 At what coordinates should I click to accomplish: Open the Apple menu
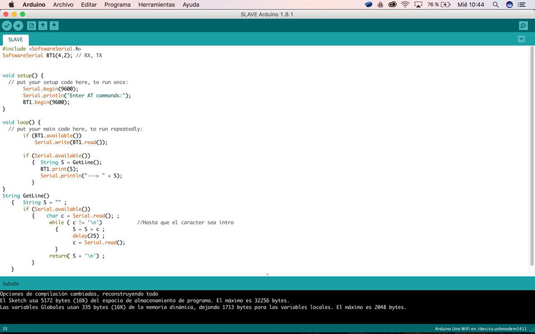click(x=11, y=4)
